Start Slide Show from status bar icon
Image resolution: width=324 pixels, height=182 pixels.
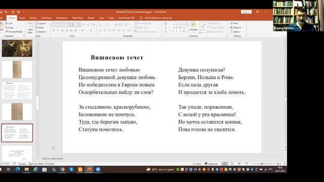247,164
